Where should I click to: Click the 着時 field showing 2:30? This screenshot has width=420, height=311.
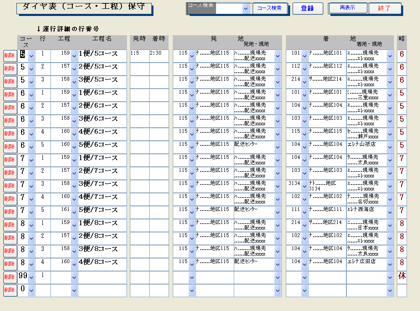[x=159, y=56]
